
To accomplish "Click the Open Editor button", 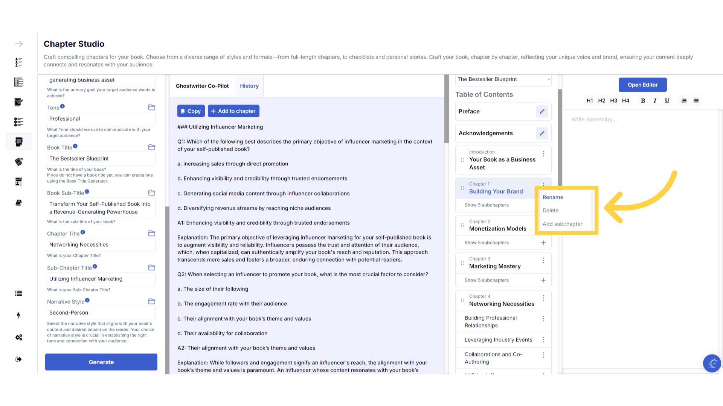I will pos(642,85).
